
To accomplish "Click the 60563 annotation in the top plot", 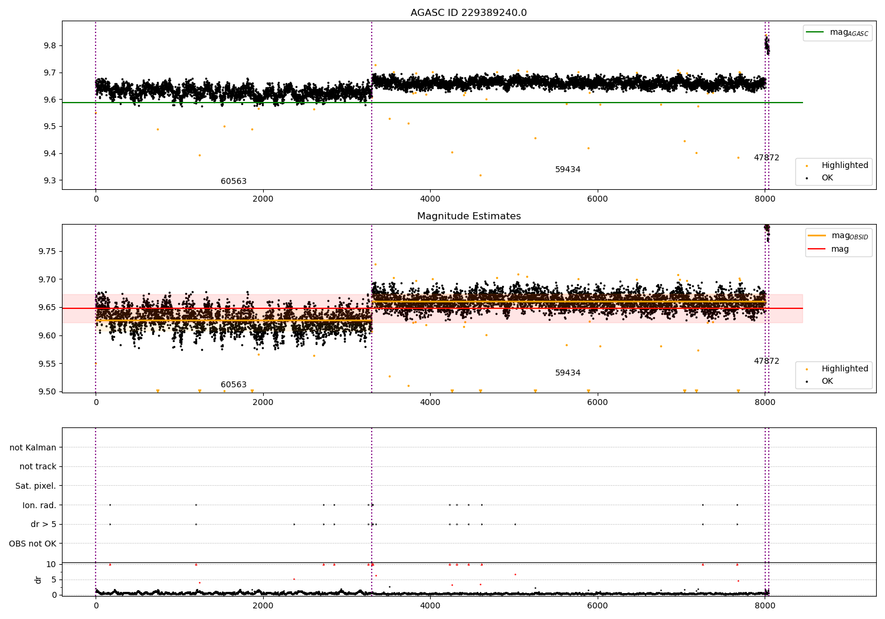I will pyautogui.click(x=234, y=182).
